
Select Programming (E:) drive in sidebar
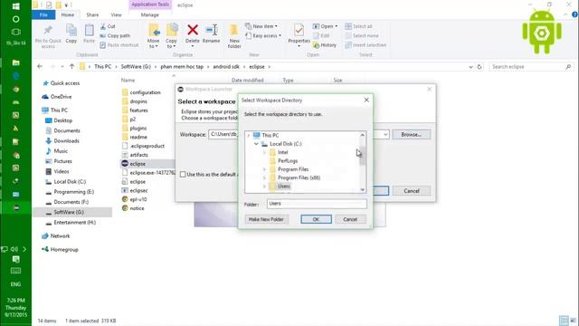click(x=73, y=192)
